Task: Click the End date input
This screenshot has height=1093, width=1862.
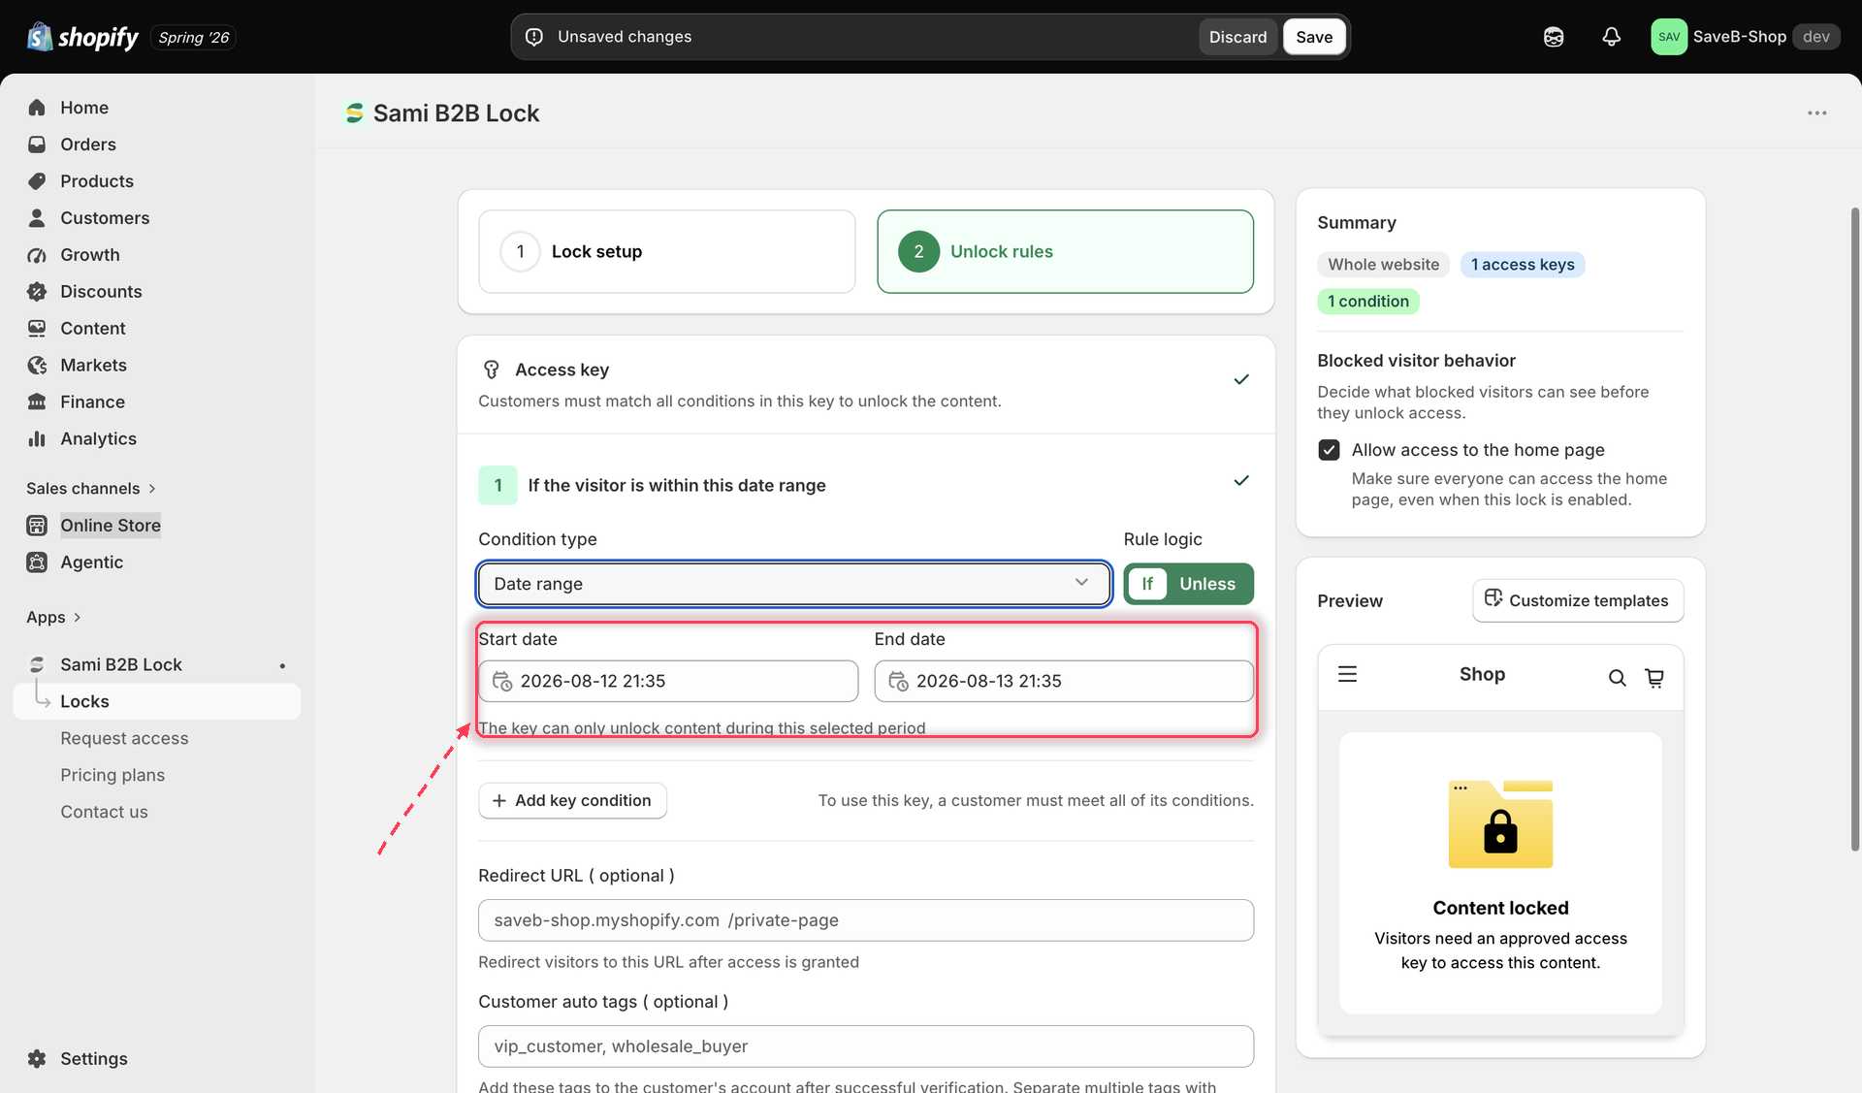Action: click(1064, 681)
